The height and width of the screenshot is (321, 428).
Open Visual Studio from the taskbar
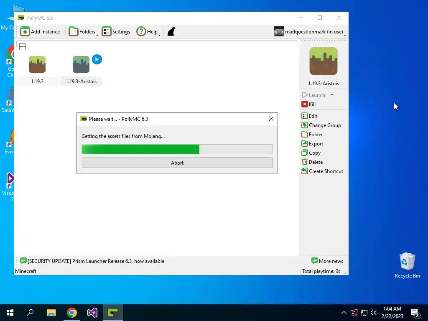tap(92, 313)
